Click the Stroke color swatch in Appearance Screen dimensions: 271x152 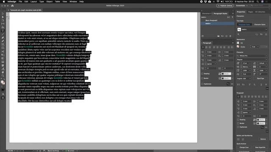[238, 47]
